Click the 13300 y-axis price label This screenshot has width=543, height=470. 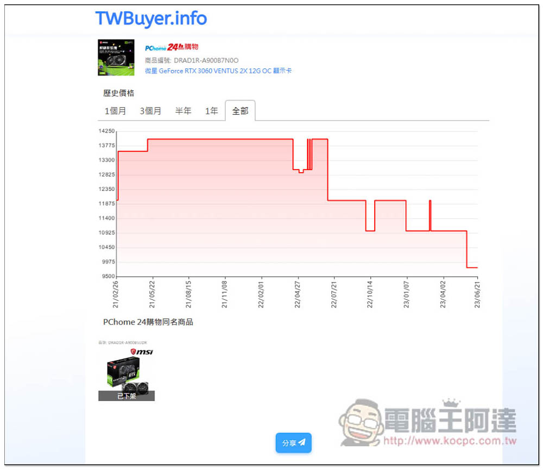tap(106, 160)
